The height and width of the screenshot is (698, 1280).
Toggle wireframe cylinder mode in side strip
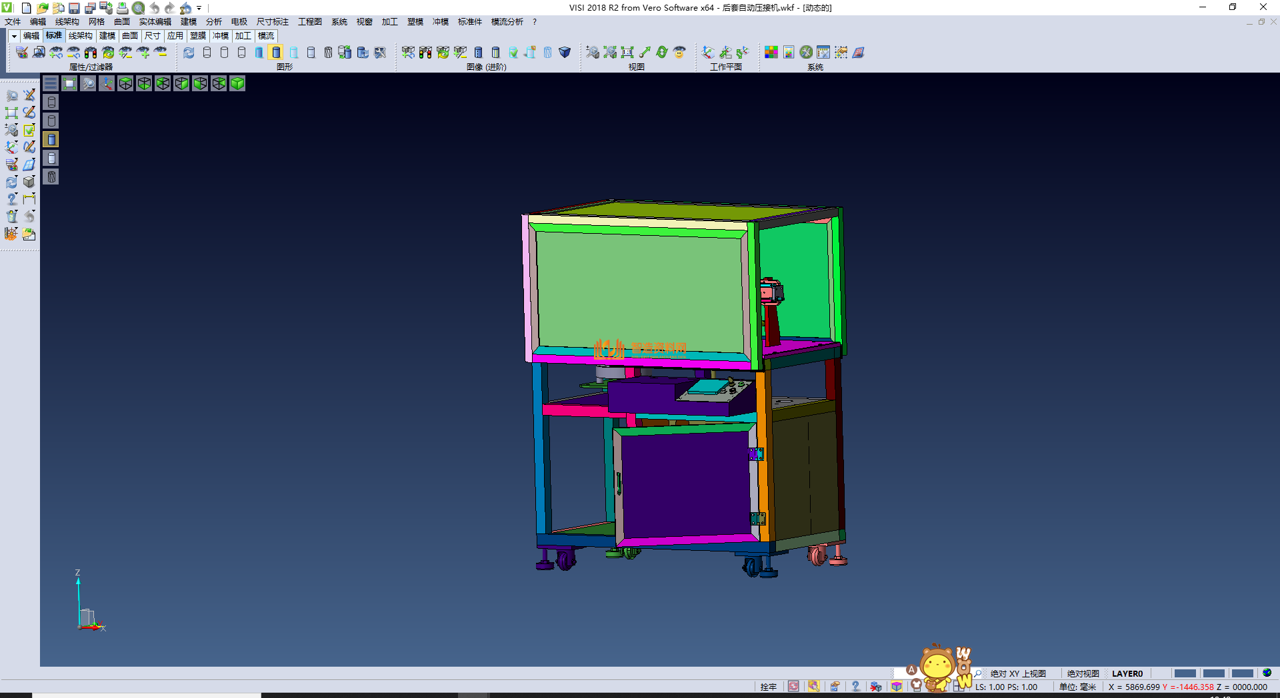(51, 102)
